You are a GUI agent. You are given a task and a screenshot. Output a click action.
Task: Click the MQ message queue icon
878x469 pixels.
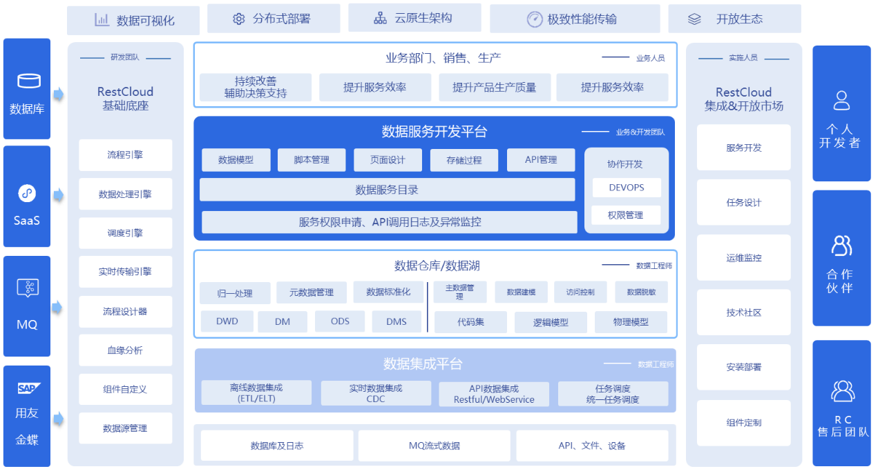point(28,288)
